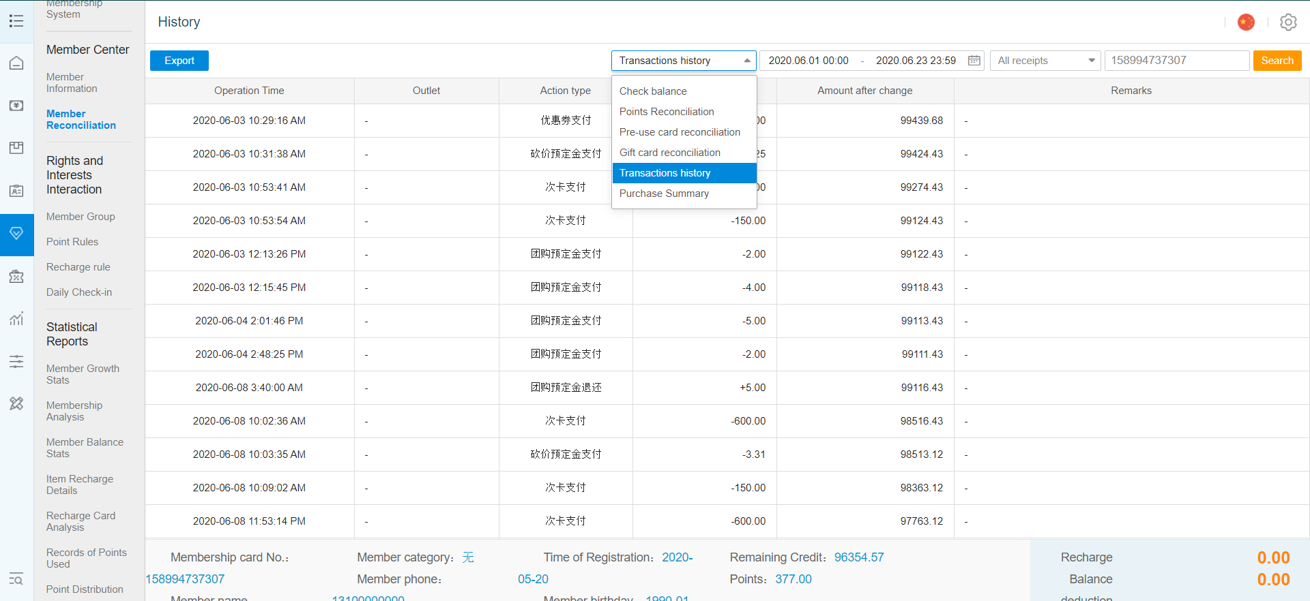The image size is (1310, 601).
Task: Click the search-list icon at sidebar bottom
Action: coord(16,579)
